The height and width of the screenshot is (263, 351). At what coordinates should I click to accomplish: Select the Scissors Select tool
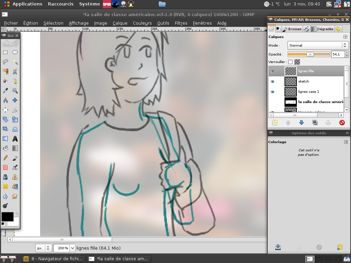click(x=15, y=72)
